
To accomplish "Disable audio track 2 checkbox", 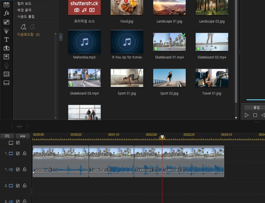I will click(x=18, y=201).
